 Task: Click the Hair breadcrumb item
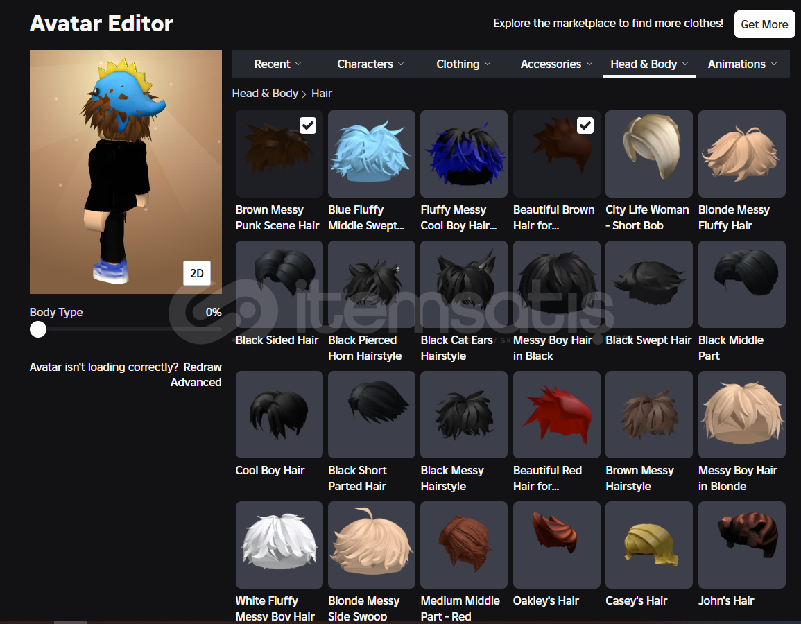pos(322,94)
